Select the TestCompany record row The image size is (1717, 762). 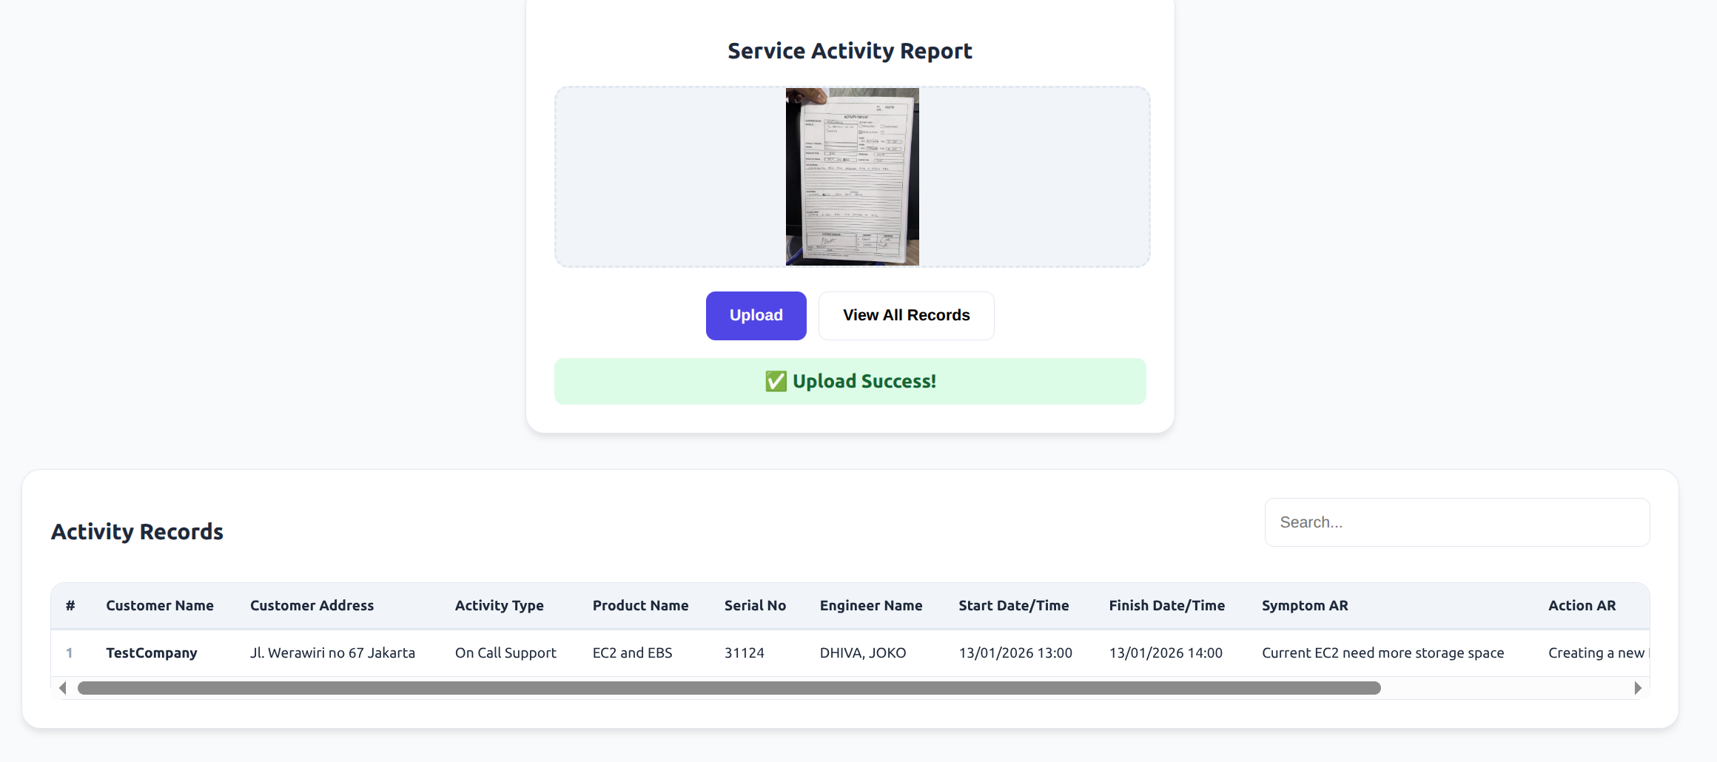[x=152, y=653]
